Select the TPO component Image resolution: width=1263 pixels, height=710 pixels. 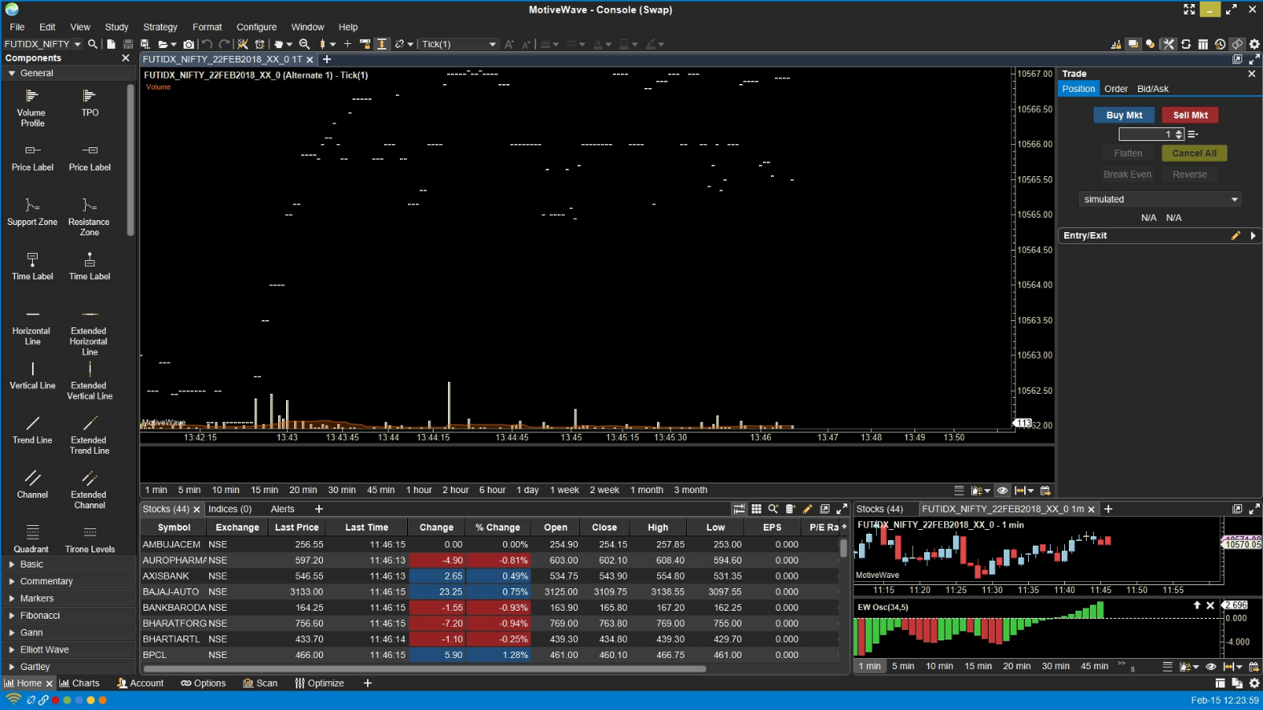[x=90, y=102]
